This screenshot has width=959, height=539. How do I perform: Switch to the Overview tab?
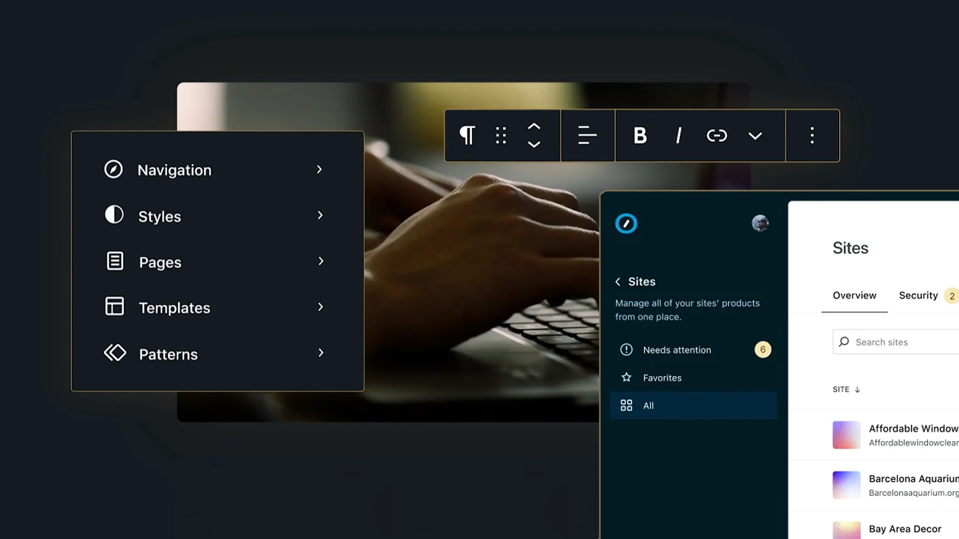tap(854, 295)
